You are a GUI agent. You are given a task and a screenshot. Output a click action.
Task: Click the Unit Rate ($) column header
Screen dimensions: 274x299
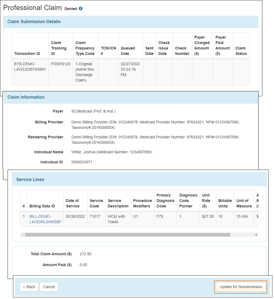[206, 201]
